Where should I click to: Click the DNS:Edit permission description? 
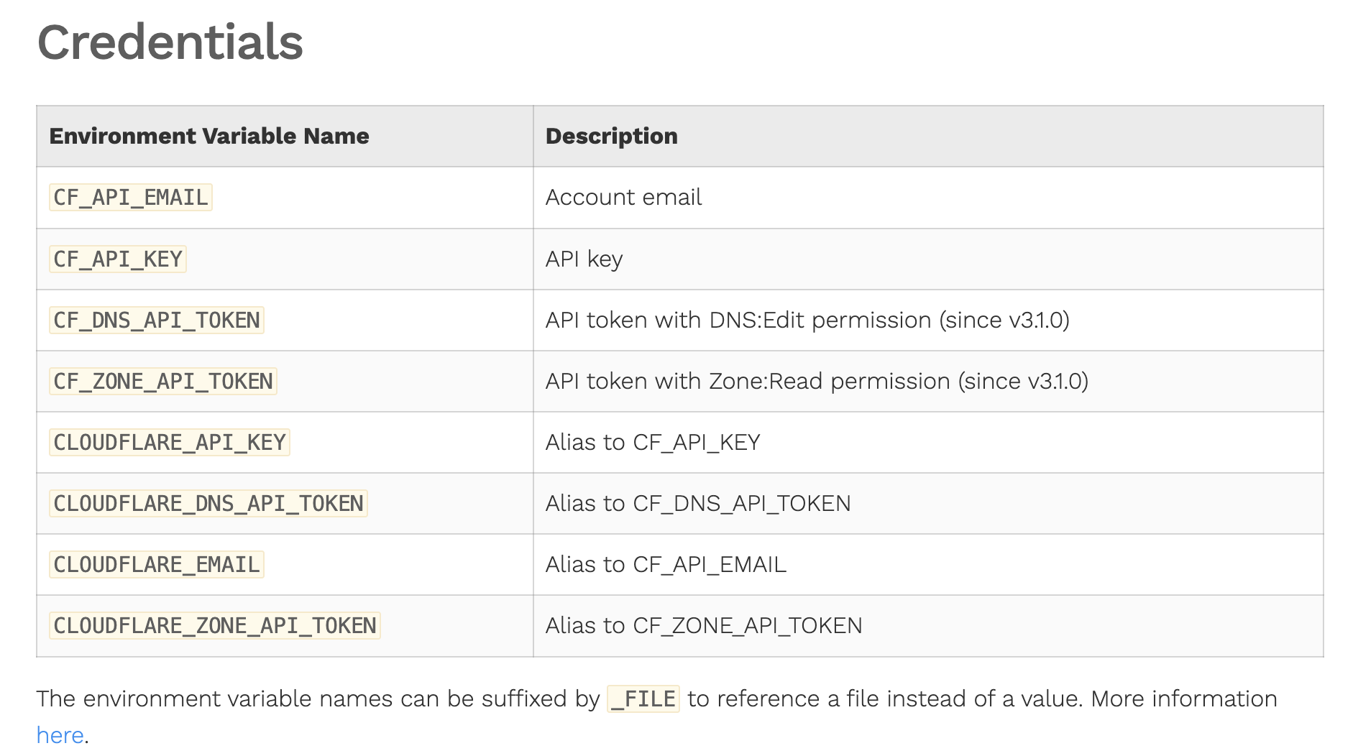807,320
